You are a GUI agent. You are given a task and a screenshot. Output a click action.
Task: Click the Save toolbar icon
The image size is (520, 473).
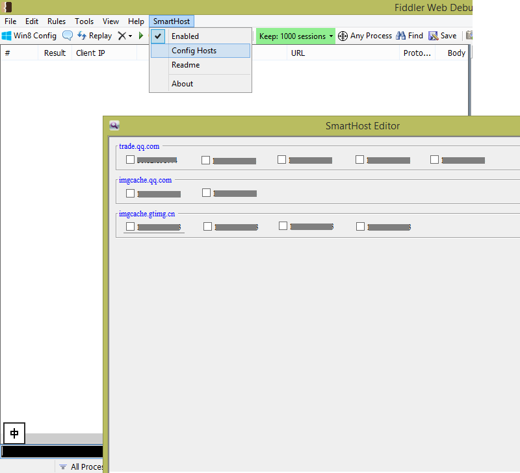[x=433, y=36]
